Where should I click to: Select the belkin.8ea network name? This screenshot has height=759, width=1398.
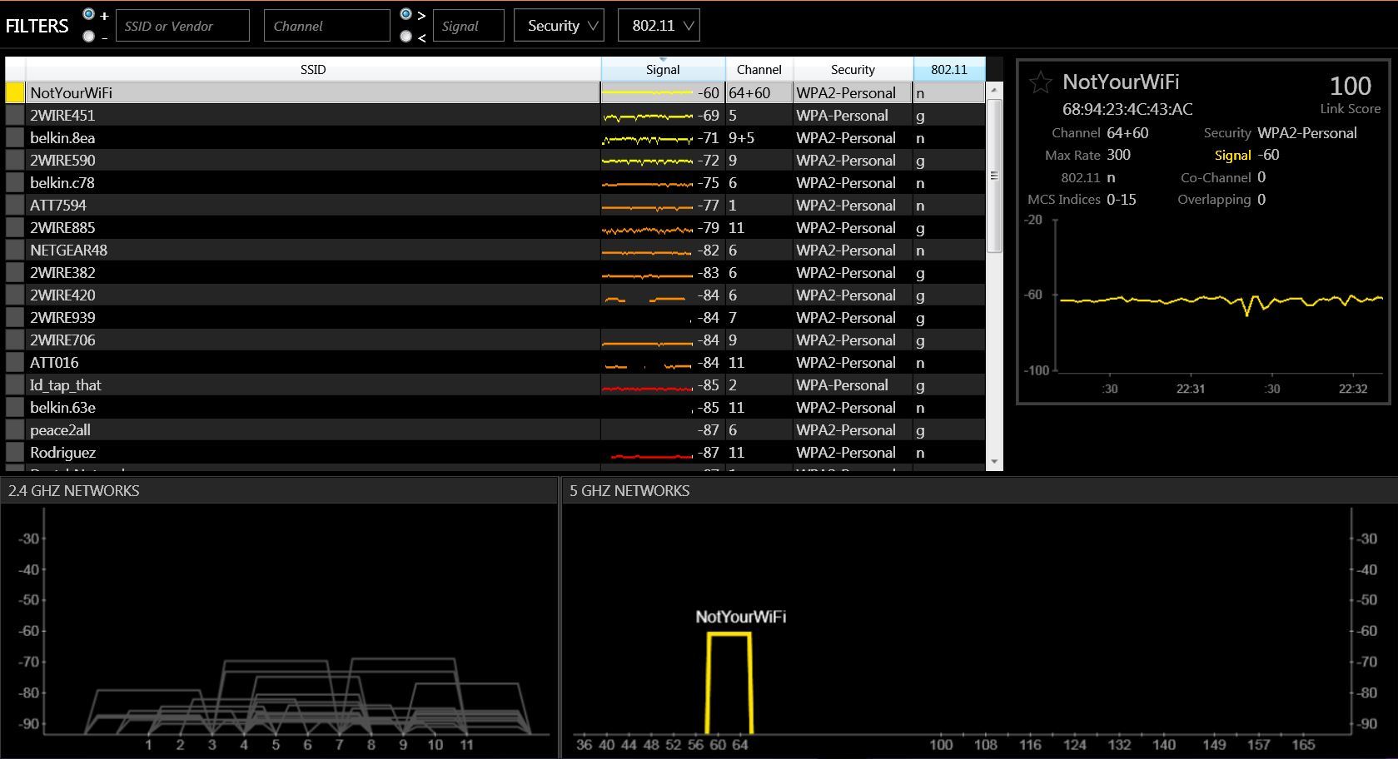coord(62,137)
